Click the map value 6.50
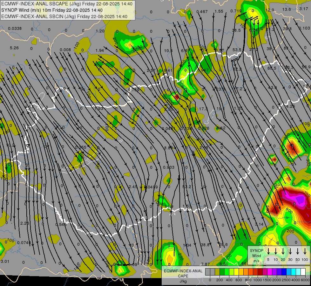Screen dimensions: 311x286 coord(224,264)
